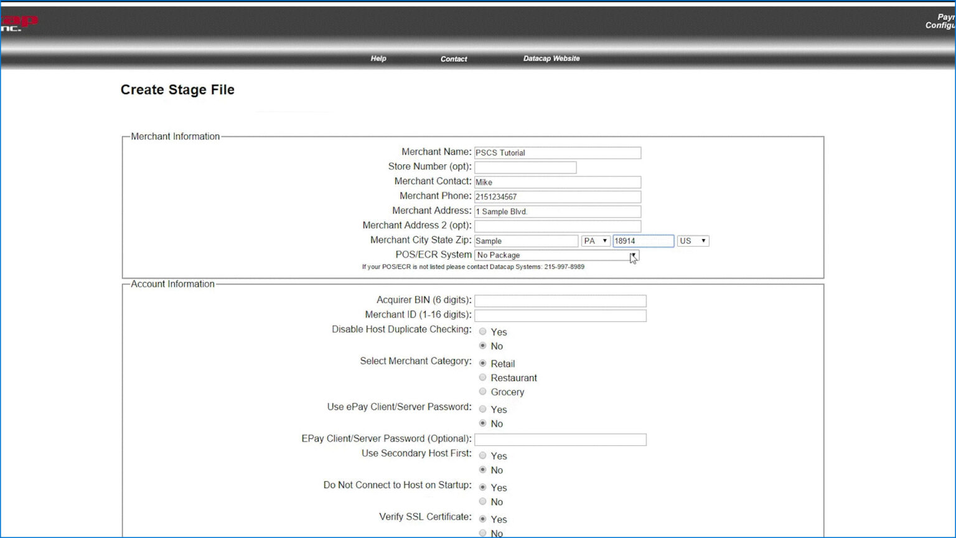Click the zip code field containing 18914
Image resolution: width=956 pixels, height=538 pixels.
pos(642,240)
